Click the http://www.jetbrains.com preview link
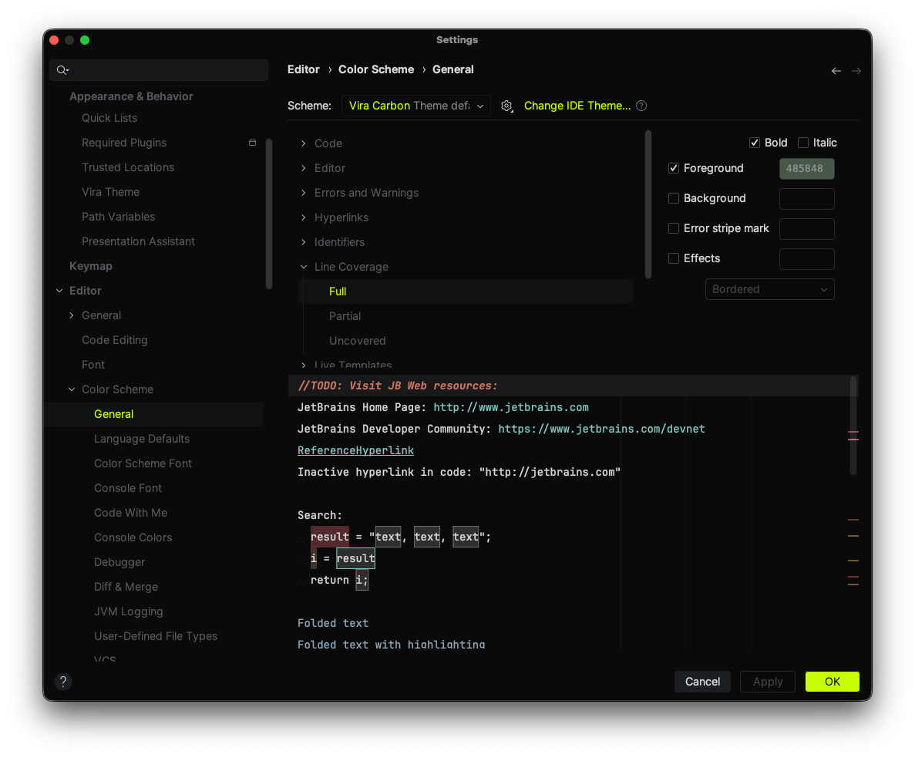This screenshot has height=758, width=915. click(x=511, y=407)
